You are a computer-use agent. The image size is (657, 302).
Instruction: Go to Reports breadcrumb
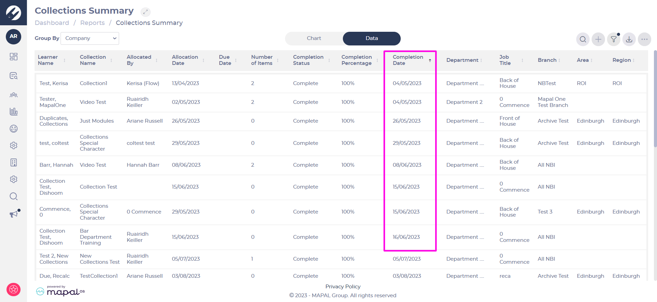pos(92,23)
